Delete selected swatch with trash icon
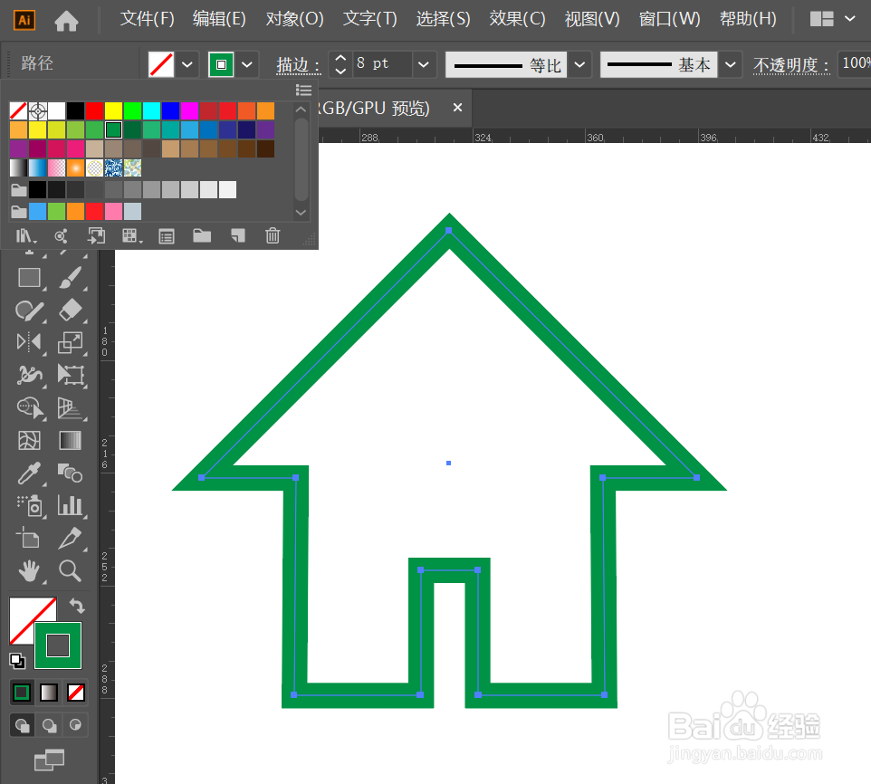Viewport: 871px width, 784px height. (x=273, y=235)
